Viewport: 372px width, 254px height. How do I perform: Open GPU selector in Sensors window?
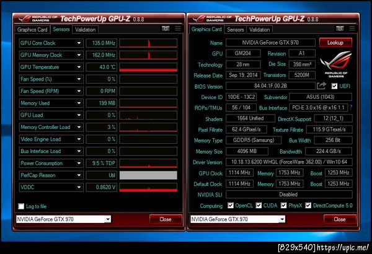pyautogui.click(x=63, y=219)
